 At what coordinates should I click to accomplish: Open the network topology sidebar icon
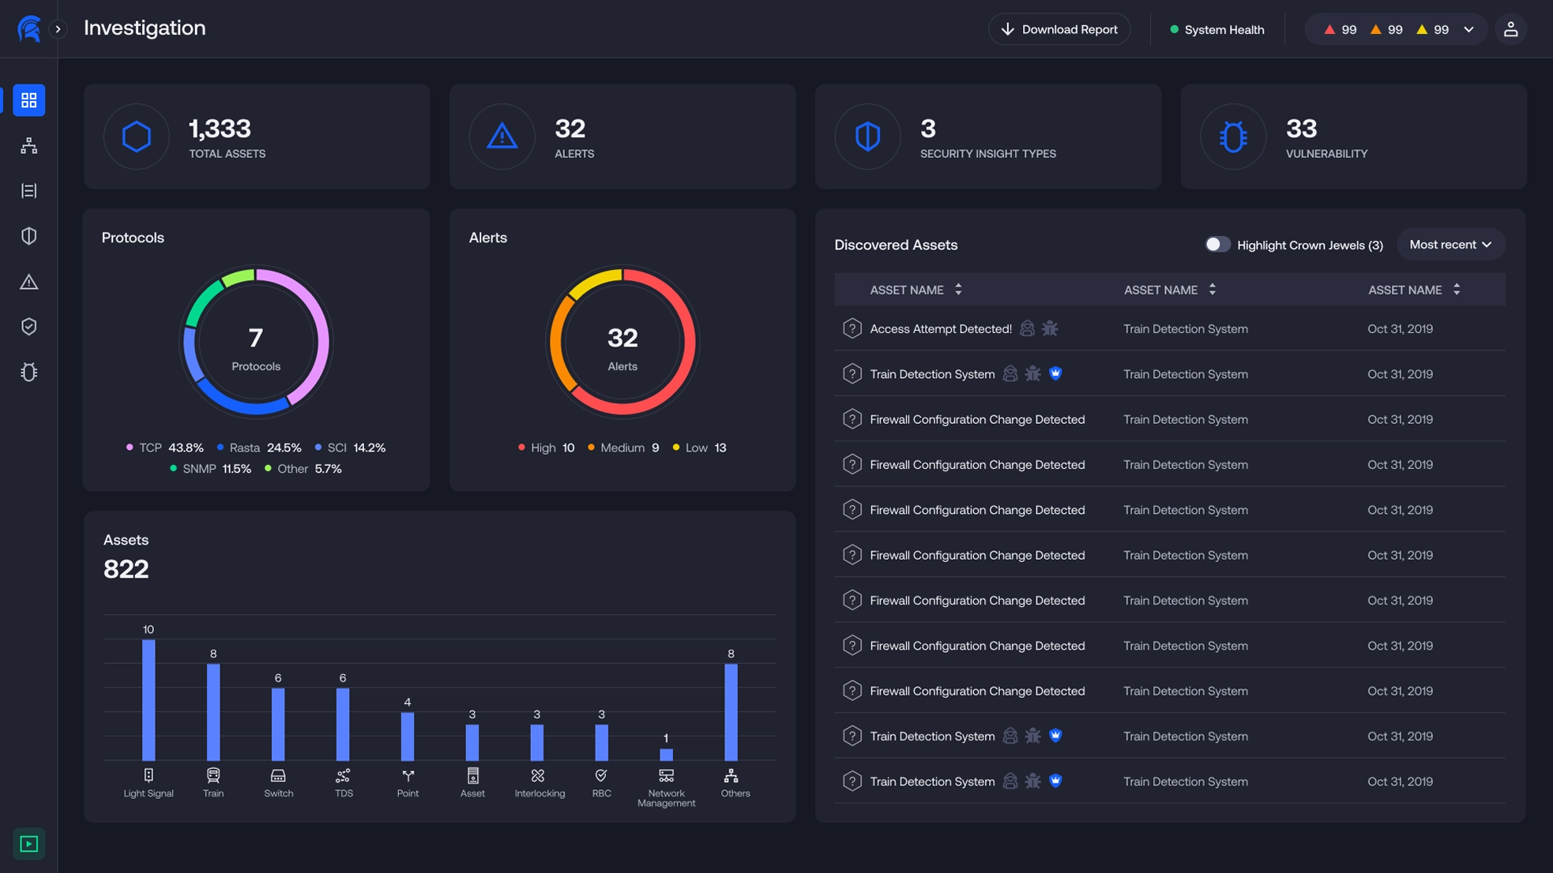pyautogui.click(x=29, y=145)
